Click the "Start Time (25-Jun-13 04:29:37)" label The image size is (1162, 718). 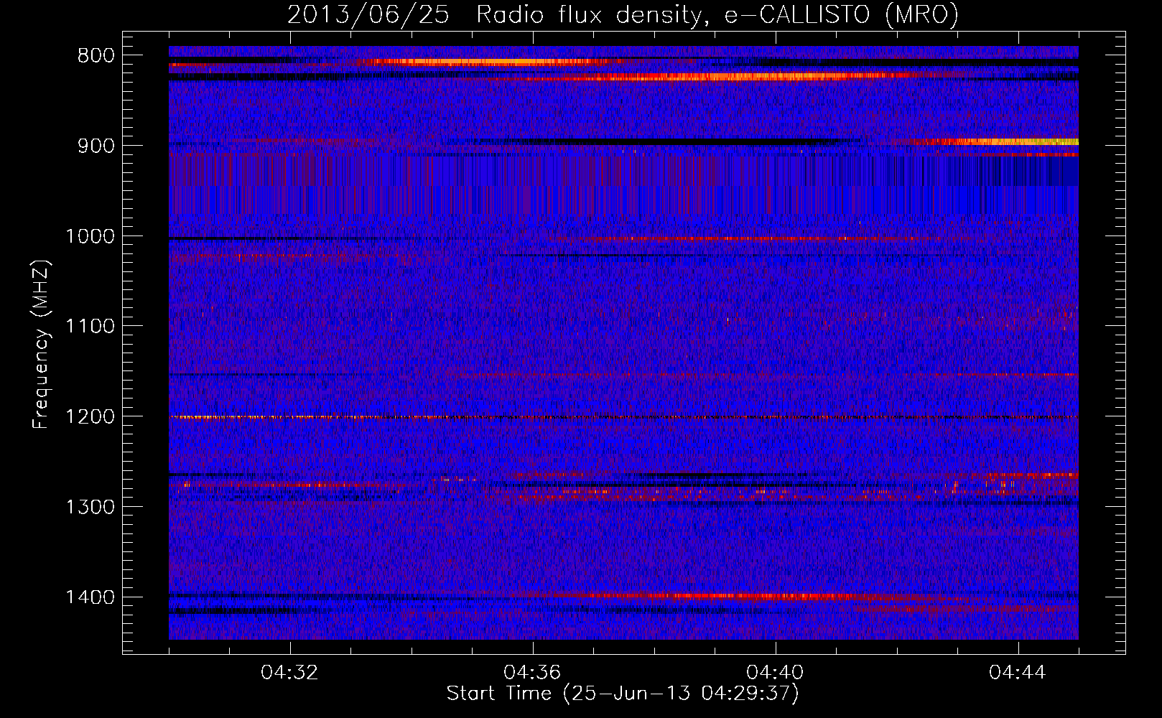(623, 694)
